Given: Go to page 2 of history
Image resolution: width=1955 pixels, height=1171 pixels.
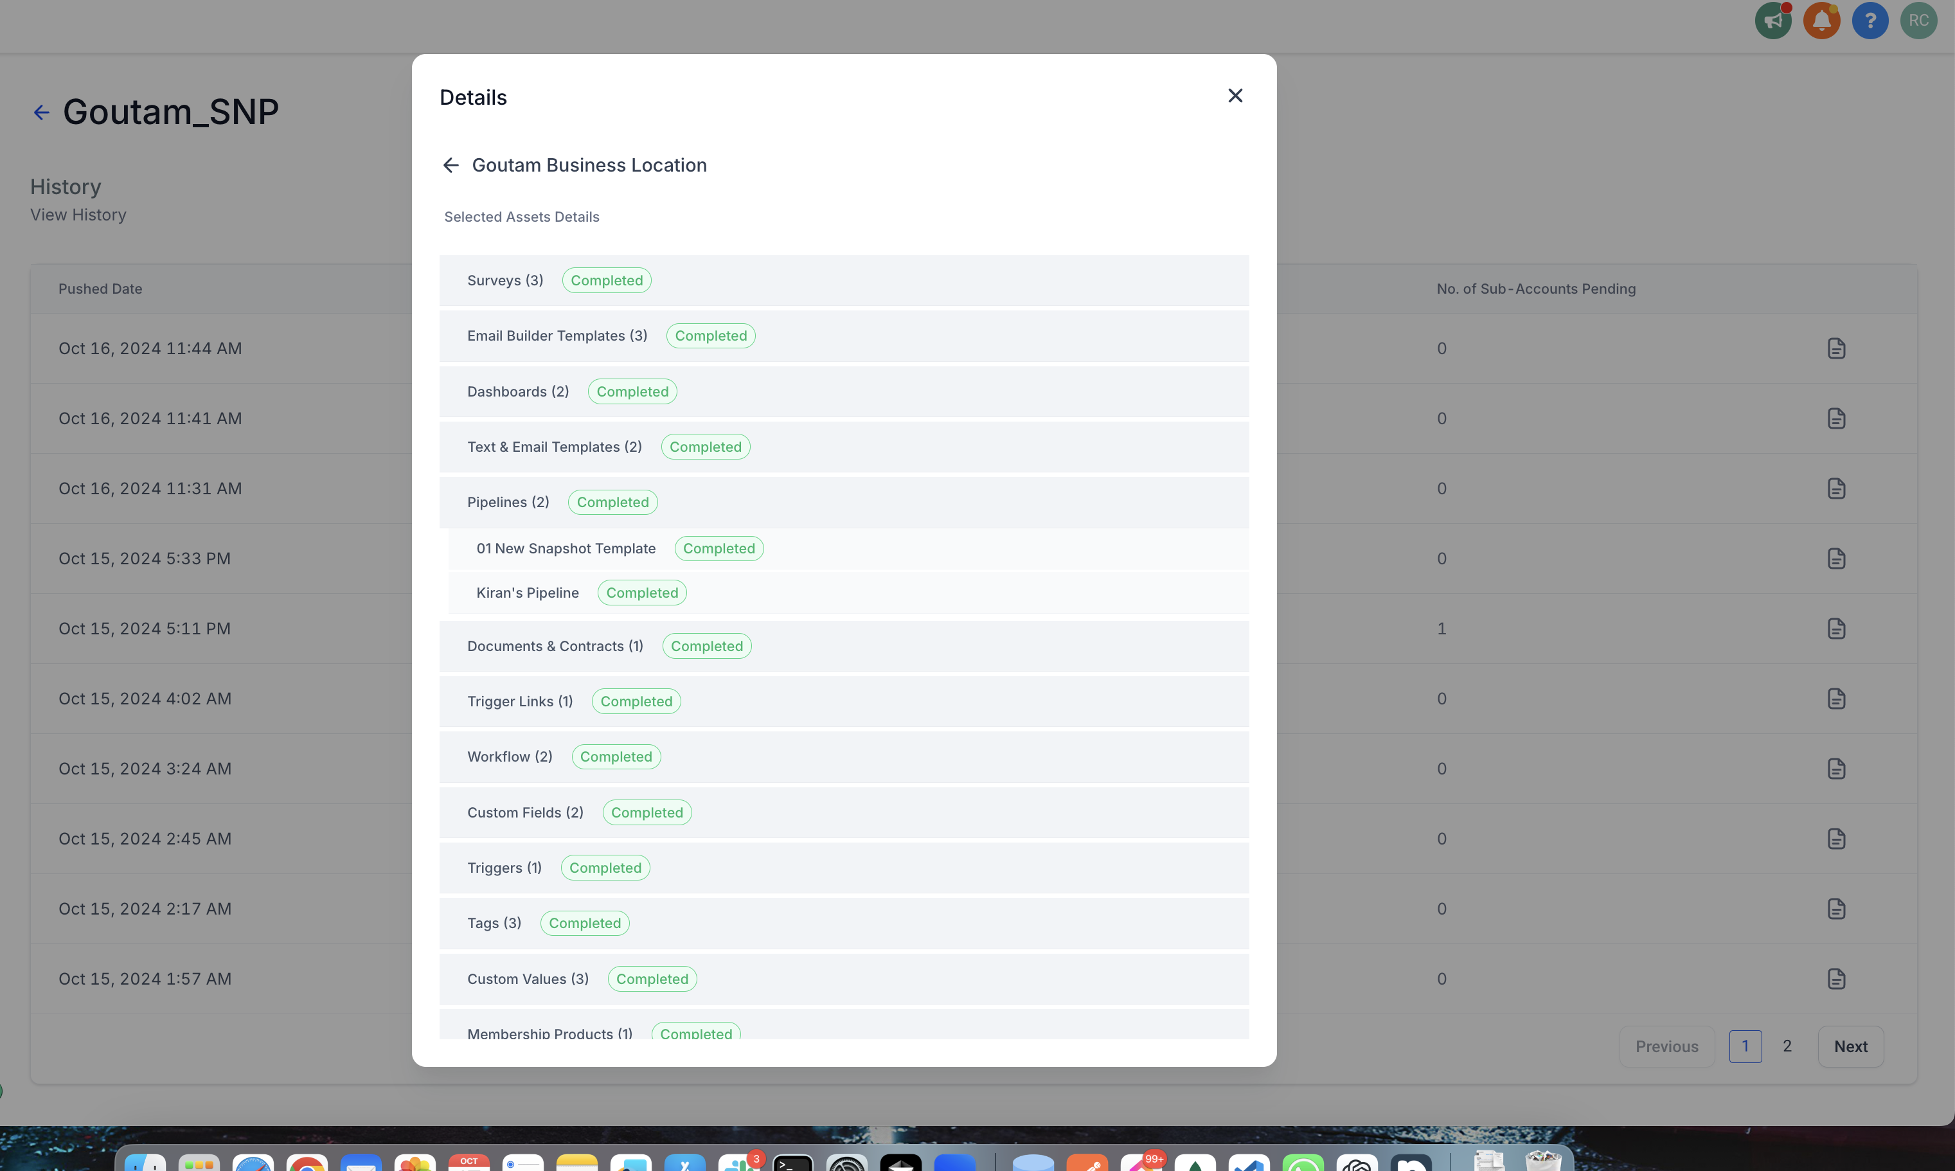Looking at the screenshot, I should 1787,1046.
